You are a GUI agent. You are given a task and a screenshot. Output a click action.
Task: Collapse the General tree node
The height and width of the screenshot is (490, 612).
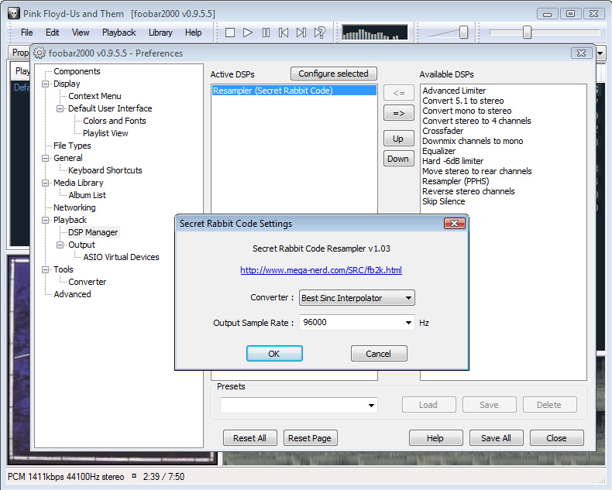pyautogui.click(x=45, y=158)
